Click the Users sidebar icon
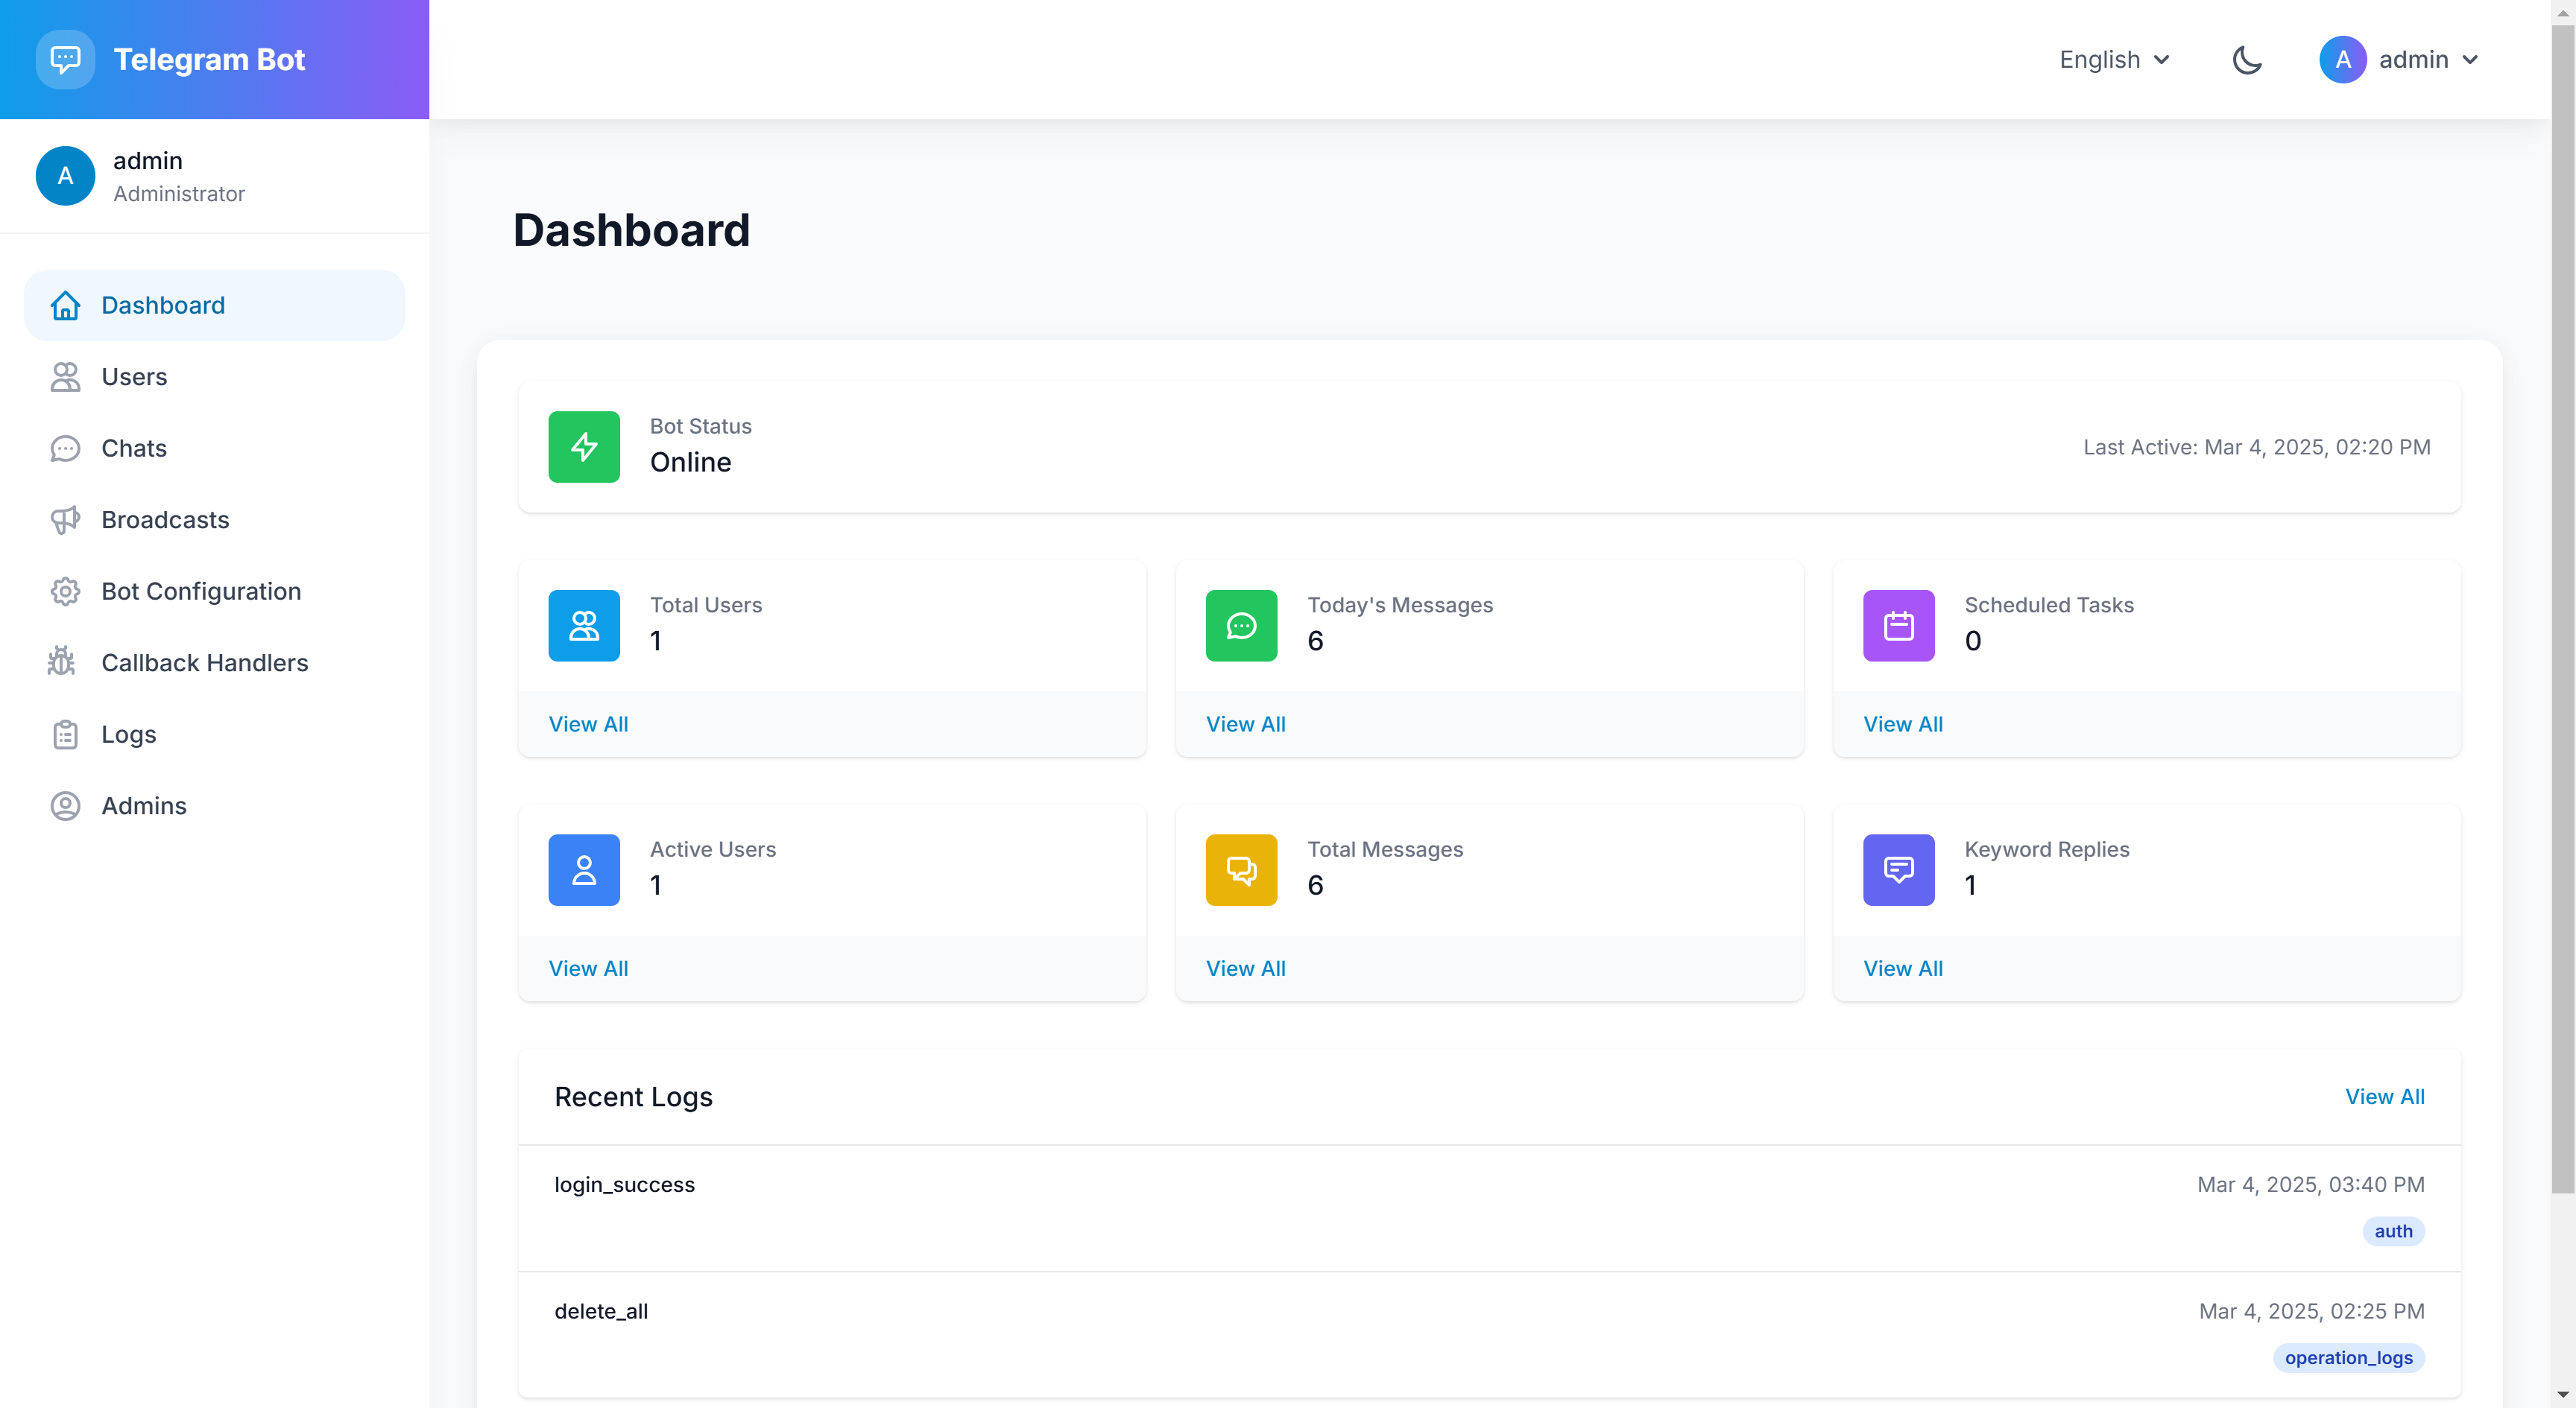 (x=64, y=376)
